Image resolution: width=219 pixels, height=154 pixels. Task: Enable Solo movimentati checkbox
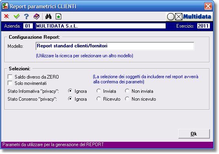(x=10, y=83)
